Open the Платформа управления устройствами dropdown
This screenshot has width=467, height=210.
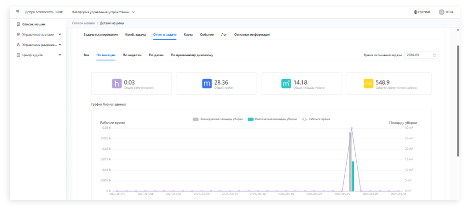(103, 12)
